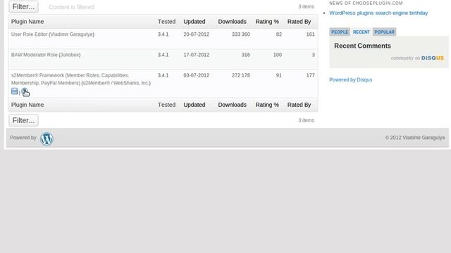Click the WordPress logo in the footer
The height and width of the screenshot is (253, 451).
click(x=47, y=139)
